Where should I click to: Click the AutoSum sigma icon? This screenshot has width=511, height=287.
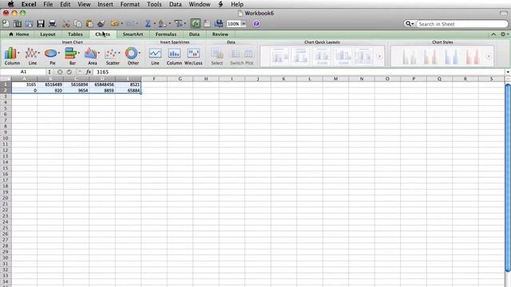(x=148, y=23)
